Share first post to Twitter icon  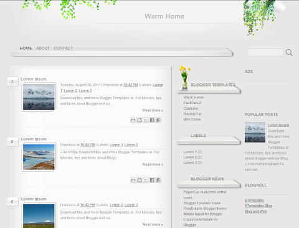pos(146,120)
